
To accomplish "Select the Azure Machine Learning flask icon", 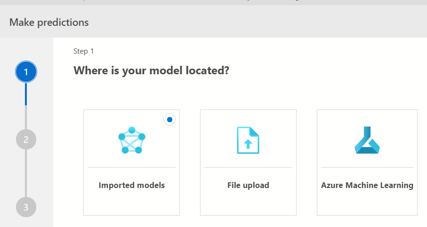I will (367, 140).
